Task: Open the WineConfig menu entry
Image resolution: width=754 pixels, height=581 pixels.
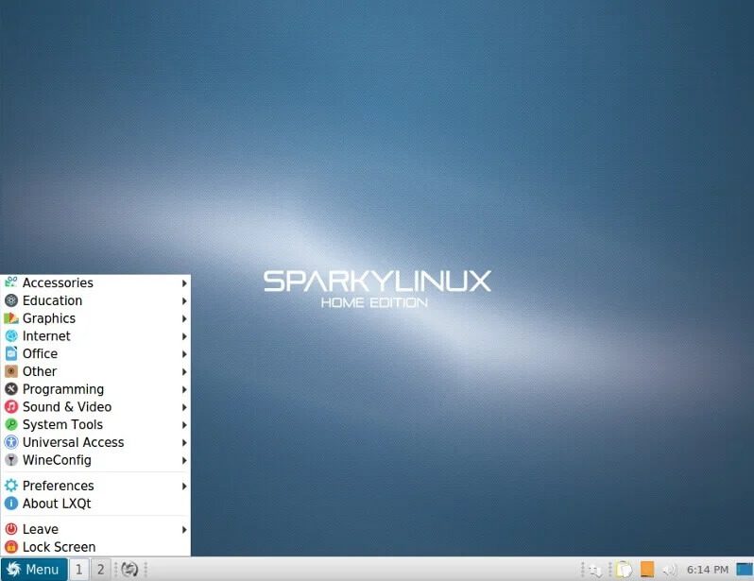Action: [x=95, y=460]
